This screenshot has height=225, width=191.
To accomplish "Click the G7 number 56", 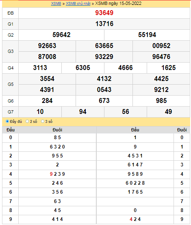I will 126,111.
